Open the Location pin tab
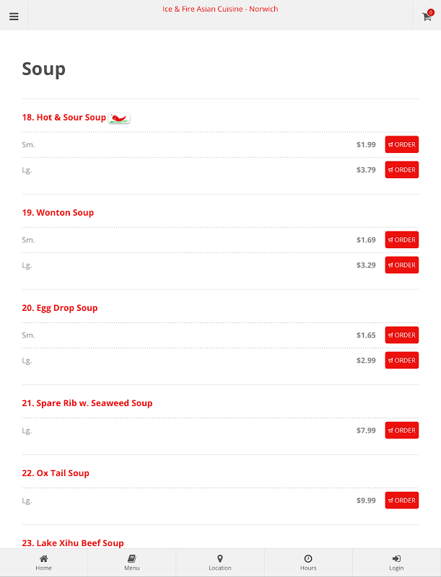This screenshot has height=577, width=441. 220,563
